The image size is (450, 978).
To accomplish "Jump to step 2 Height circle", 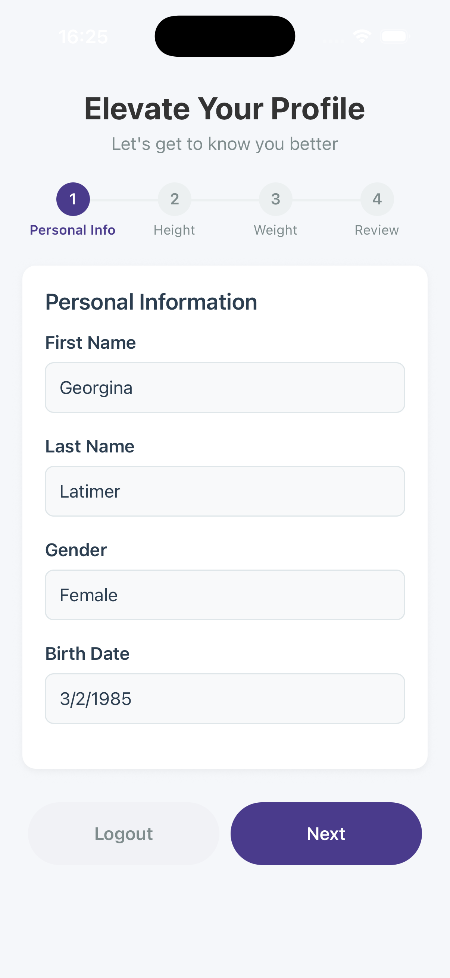I will (x=174, y=198).
